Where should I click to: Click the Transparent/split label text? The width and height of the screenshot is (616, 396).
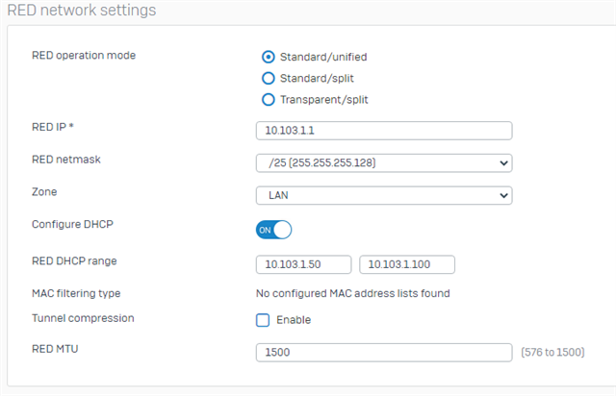323,99
